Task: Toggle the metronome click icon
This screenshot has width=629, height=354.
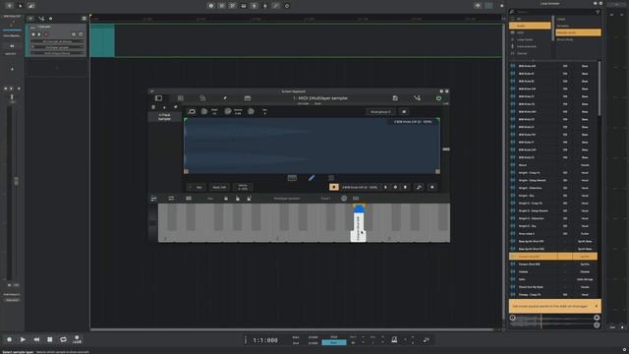Action: (x=394, y=339)
